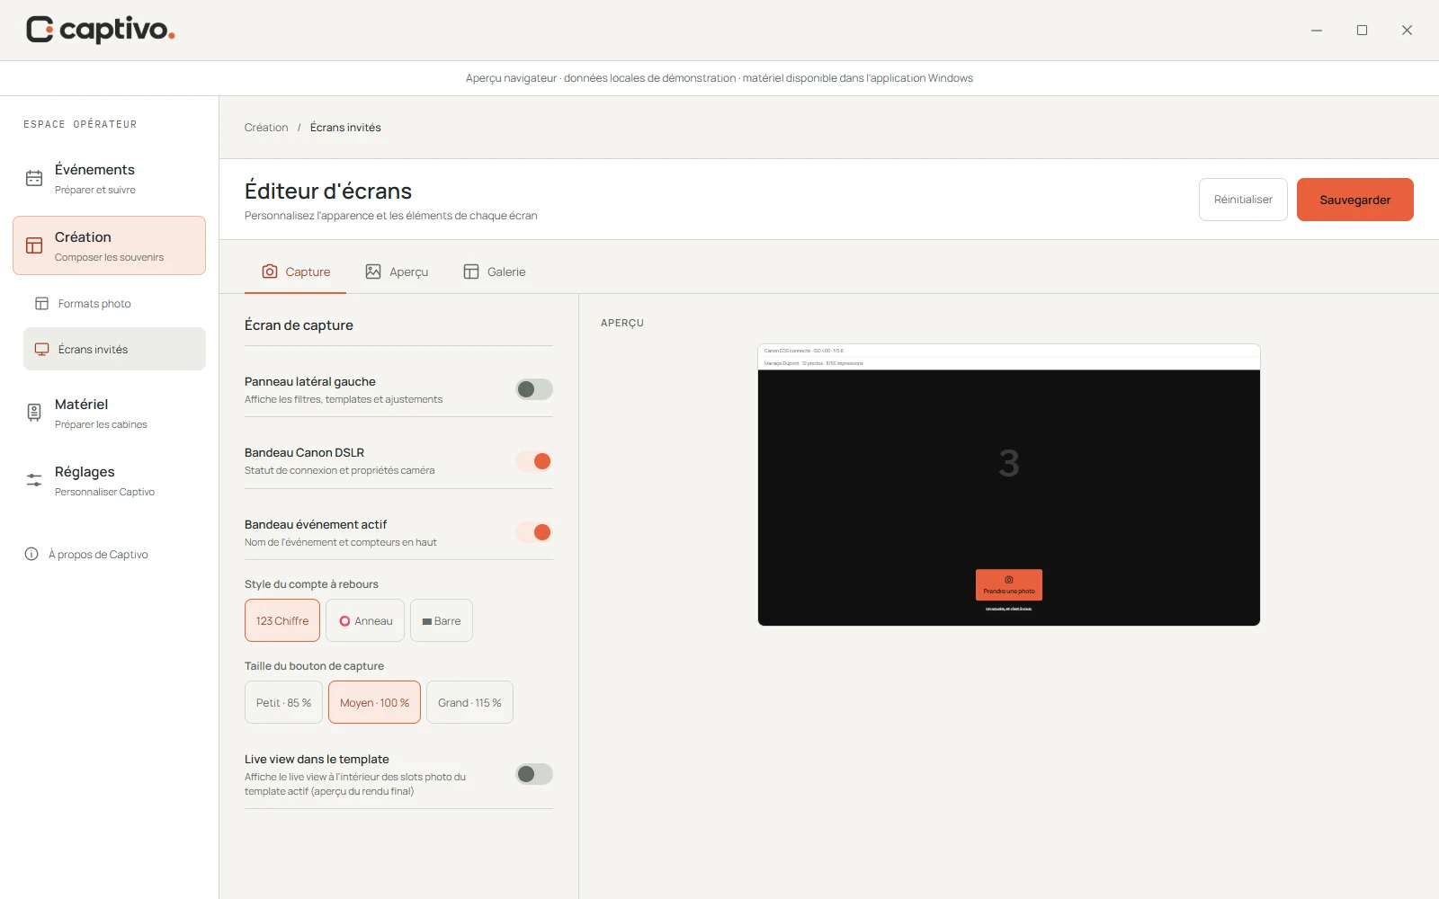Switch to the Capture tab

pos(295,271)
